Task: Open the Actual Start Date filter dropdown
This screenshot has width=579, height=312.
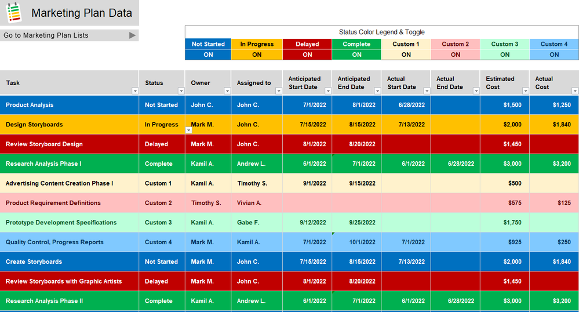Action: point(427,91)
